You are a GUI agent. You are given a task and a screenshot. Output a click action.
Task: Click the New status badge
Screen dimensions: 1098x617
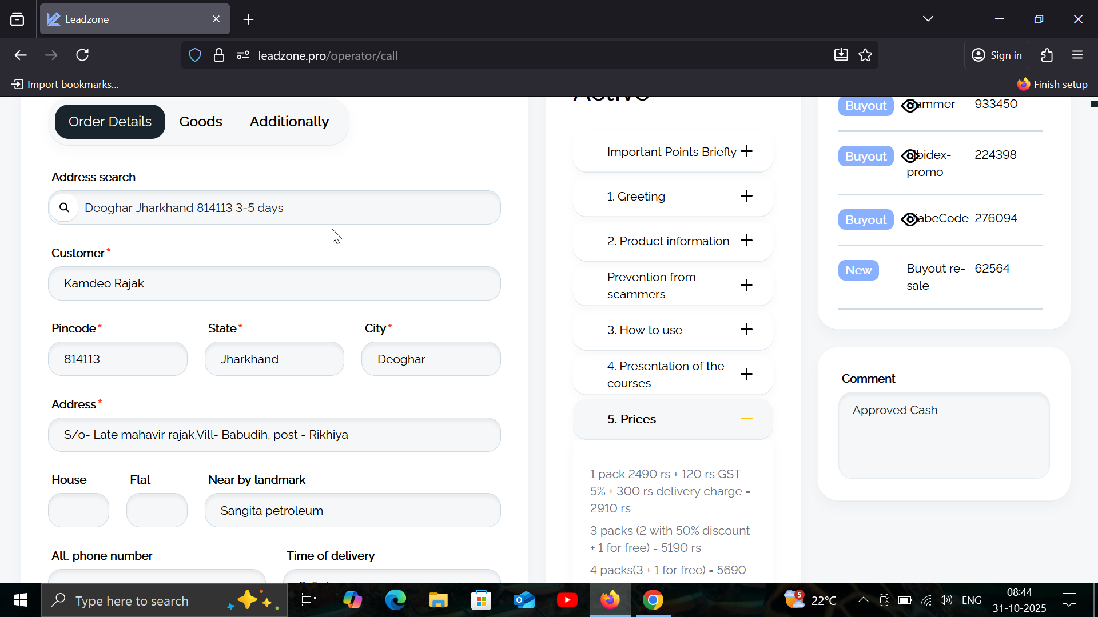(858, 270)
